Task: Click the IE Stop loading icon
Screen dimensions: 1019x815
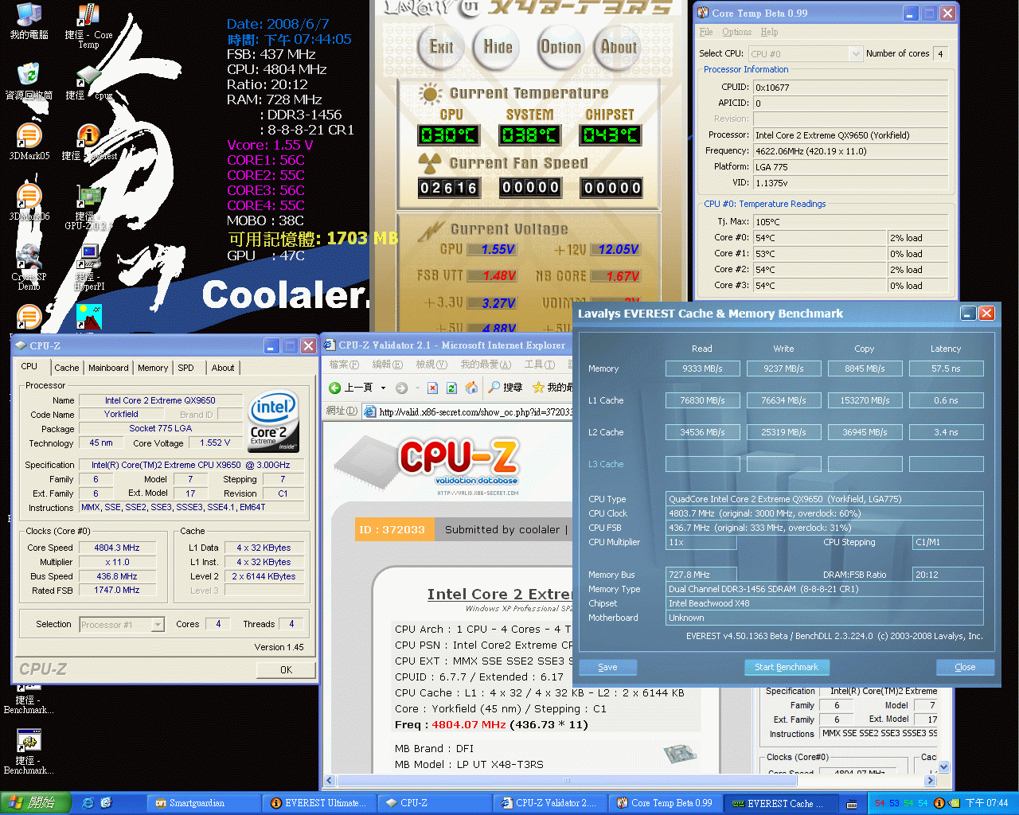Action: coord(432,388)
